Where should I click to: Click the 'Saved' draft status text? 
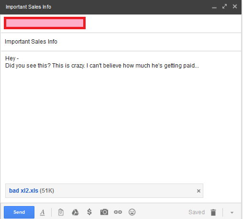[x=197, y=212]
